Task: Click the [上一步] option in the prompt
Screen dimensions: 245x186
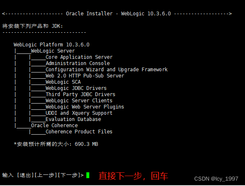Action: click(46, 175)
